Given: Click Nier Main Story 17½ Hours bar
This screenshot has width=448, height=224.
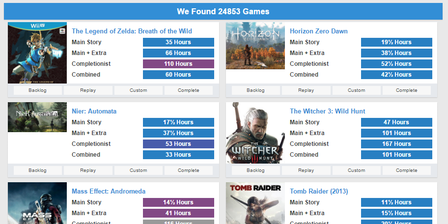Looking at the screenshot, I should point(178,122).
